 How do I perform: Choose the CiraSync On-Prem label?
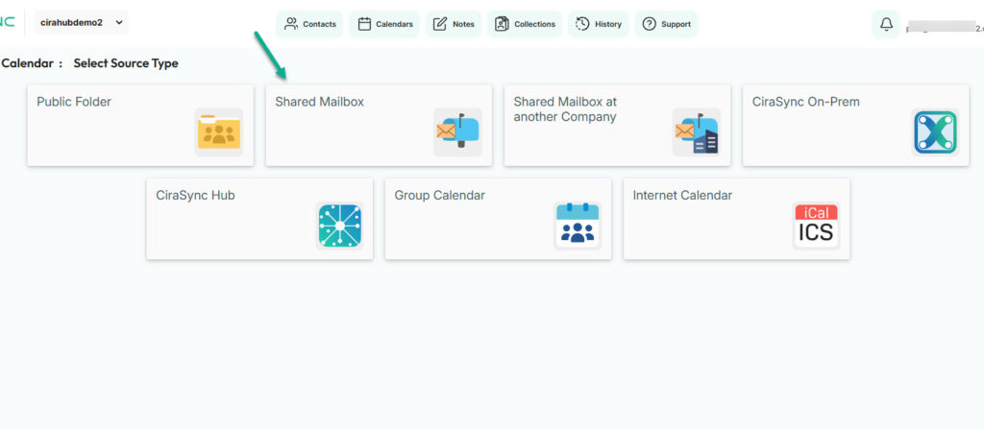[x=806, y=102]
